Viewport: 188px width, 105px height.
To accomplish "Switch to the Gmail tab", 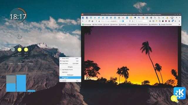I will click(x=123, y=17).
